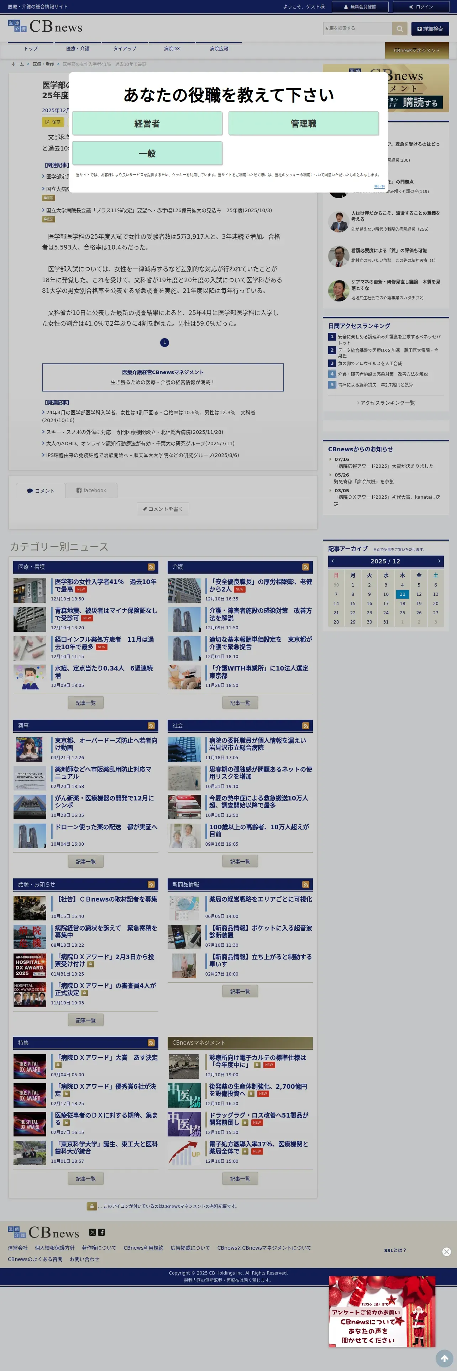
Task: Close the survey banner ad
Action: click(x=446, y=1252)
